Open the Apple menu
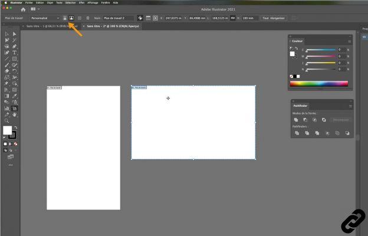368x236 pixels. click(6, 2)
